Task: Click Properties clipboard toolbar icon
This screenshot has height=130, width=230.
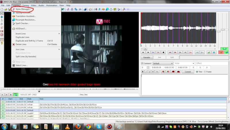Action: (72, 9)
